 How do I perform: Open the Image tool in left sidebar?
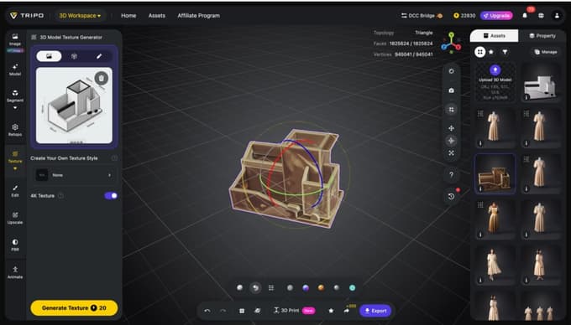tap(15, 39)
